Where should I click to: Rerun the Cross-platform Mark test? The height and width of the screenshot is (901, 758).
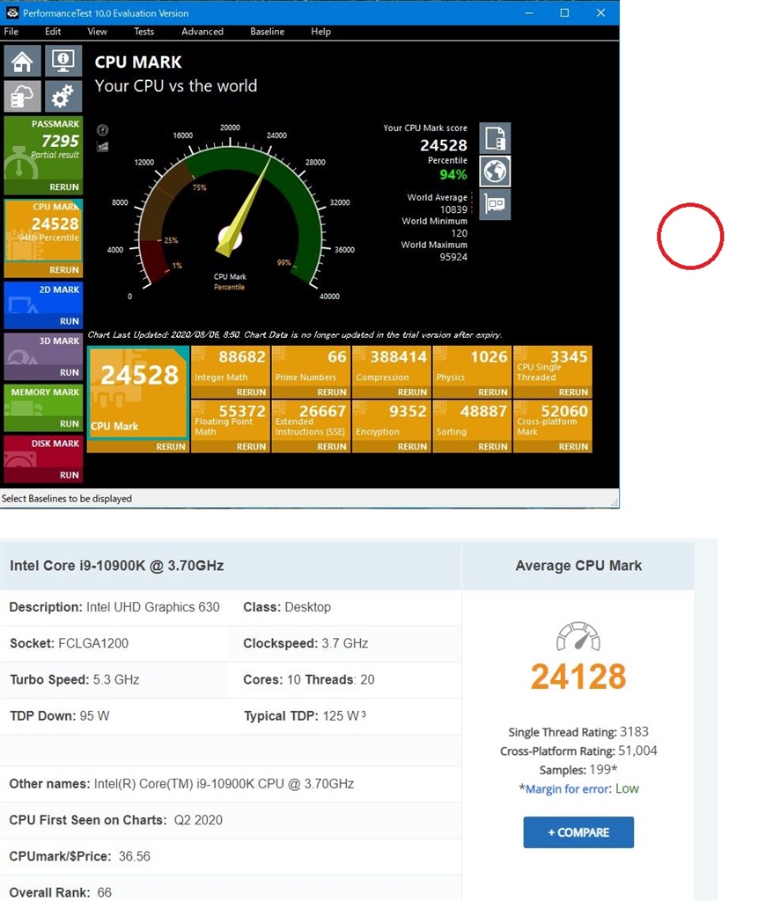573,446
